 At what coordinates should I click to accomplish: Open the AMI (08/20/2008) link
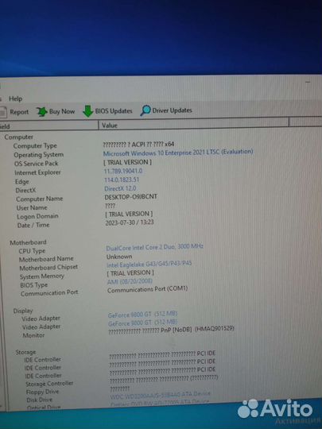[130, 281]
